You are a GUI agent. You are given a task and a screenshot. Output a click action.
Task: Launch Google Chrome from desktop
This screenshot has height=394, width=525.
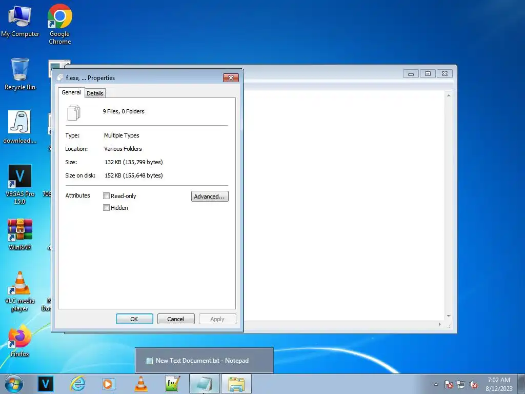[x=59, y=24]
